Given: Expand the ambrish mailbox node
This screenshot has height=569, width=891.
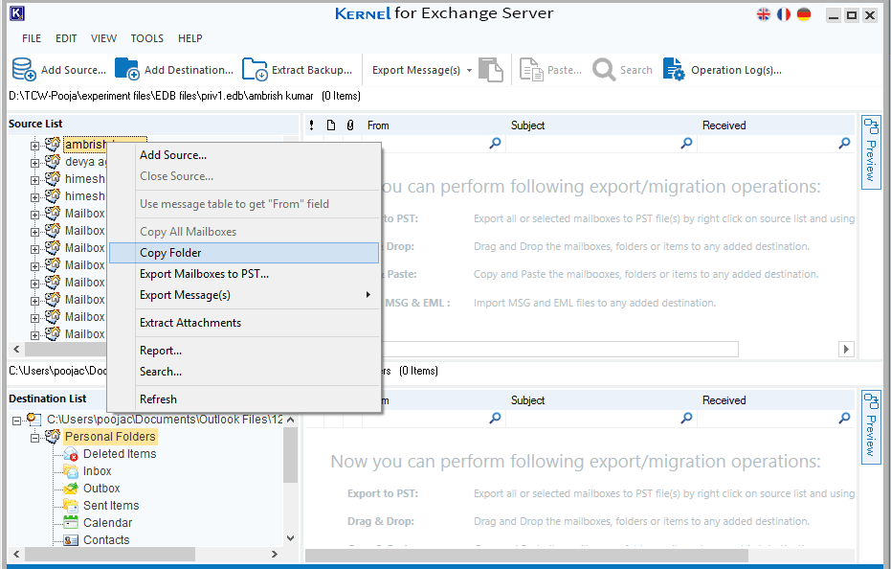Looking at the screenshot, I should coord(35,146).
